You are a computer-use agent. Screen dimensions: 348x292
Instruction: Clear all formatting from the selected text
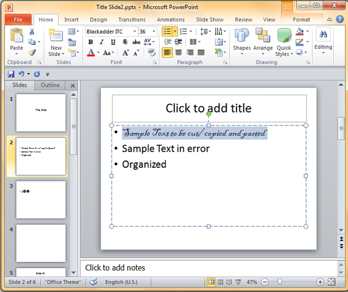152,52
